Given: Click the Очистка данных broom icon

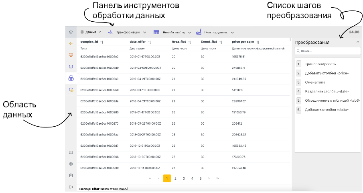Looking at the screenshot, I should [199, 32].
